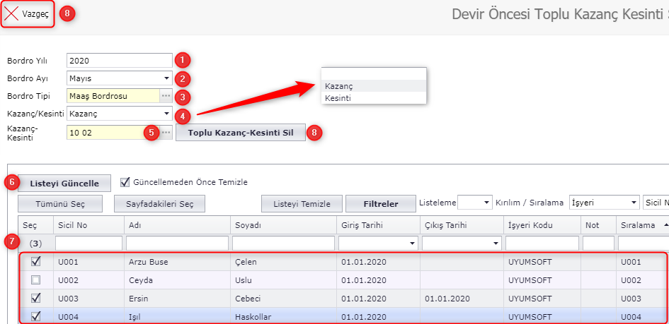The height and width of the screenshot is (324, 669).
Task: Open the Listeleme dropdown
Action: [486, 203]
